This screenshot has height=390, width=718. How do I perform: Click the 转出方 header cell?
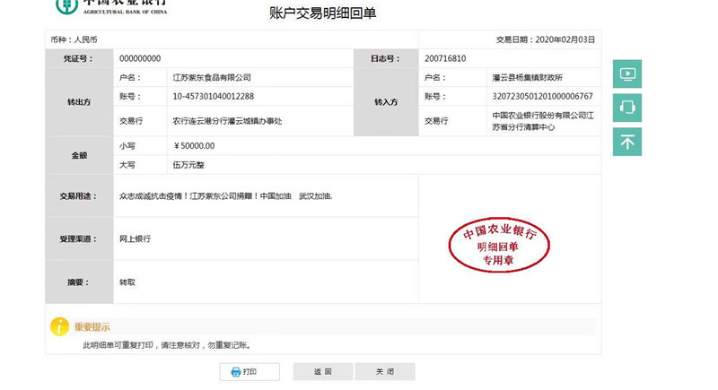(x=79, y=102)
